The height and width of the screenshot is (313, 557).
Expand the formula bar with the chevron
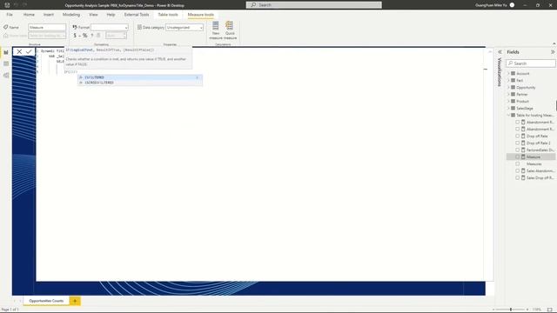coord(490,52)
